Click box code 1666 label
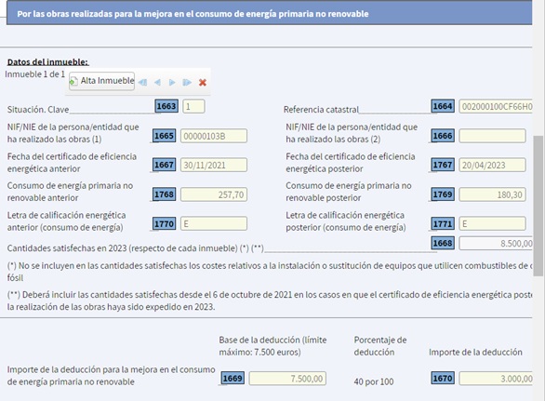 443,136
